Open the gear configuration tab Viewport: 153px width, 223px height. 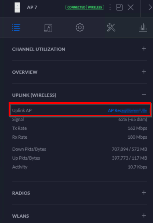(80, 27)
